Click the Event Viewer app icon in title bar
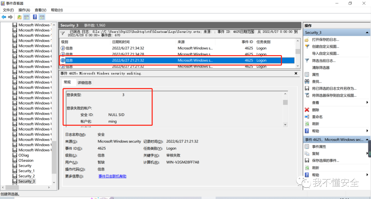The image size is (371, 199). [3, 3]
